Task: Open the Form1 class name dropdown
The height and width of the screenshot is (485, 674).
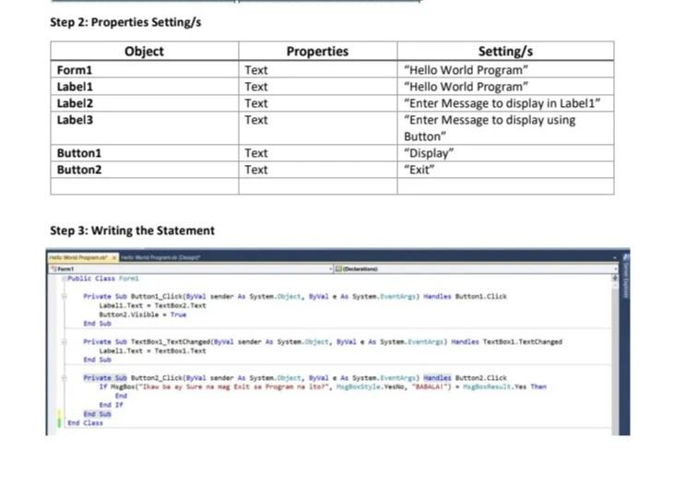Action: pyautogui.click(x=191, y=268)
